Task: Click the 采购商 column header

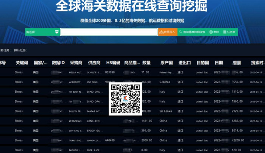Action: 76,63
